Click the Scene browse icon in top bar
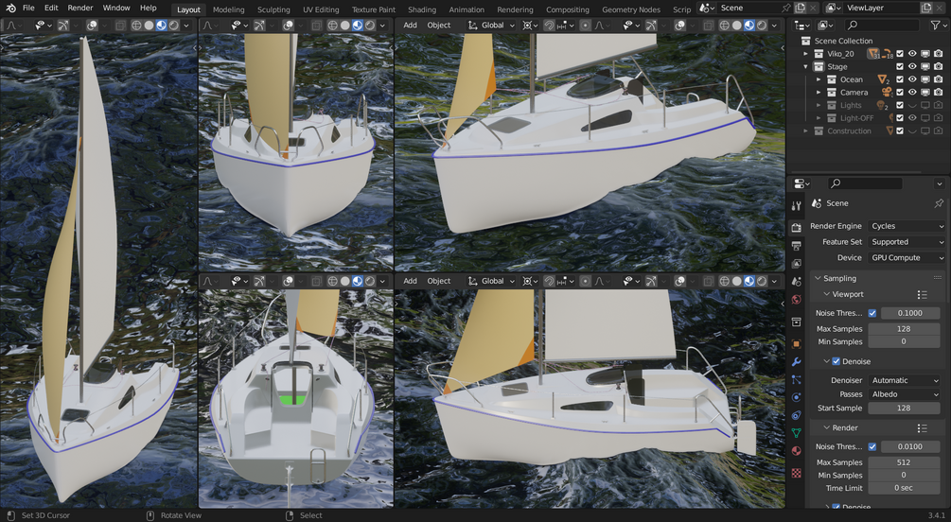951x522 pixels. point(705,8)
